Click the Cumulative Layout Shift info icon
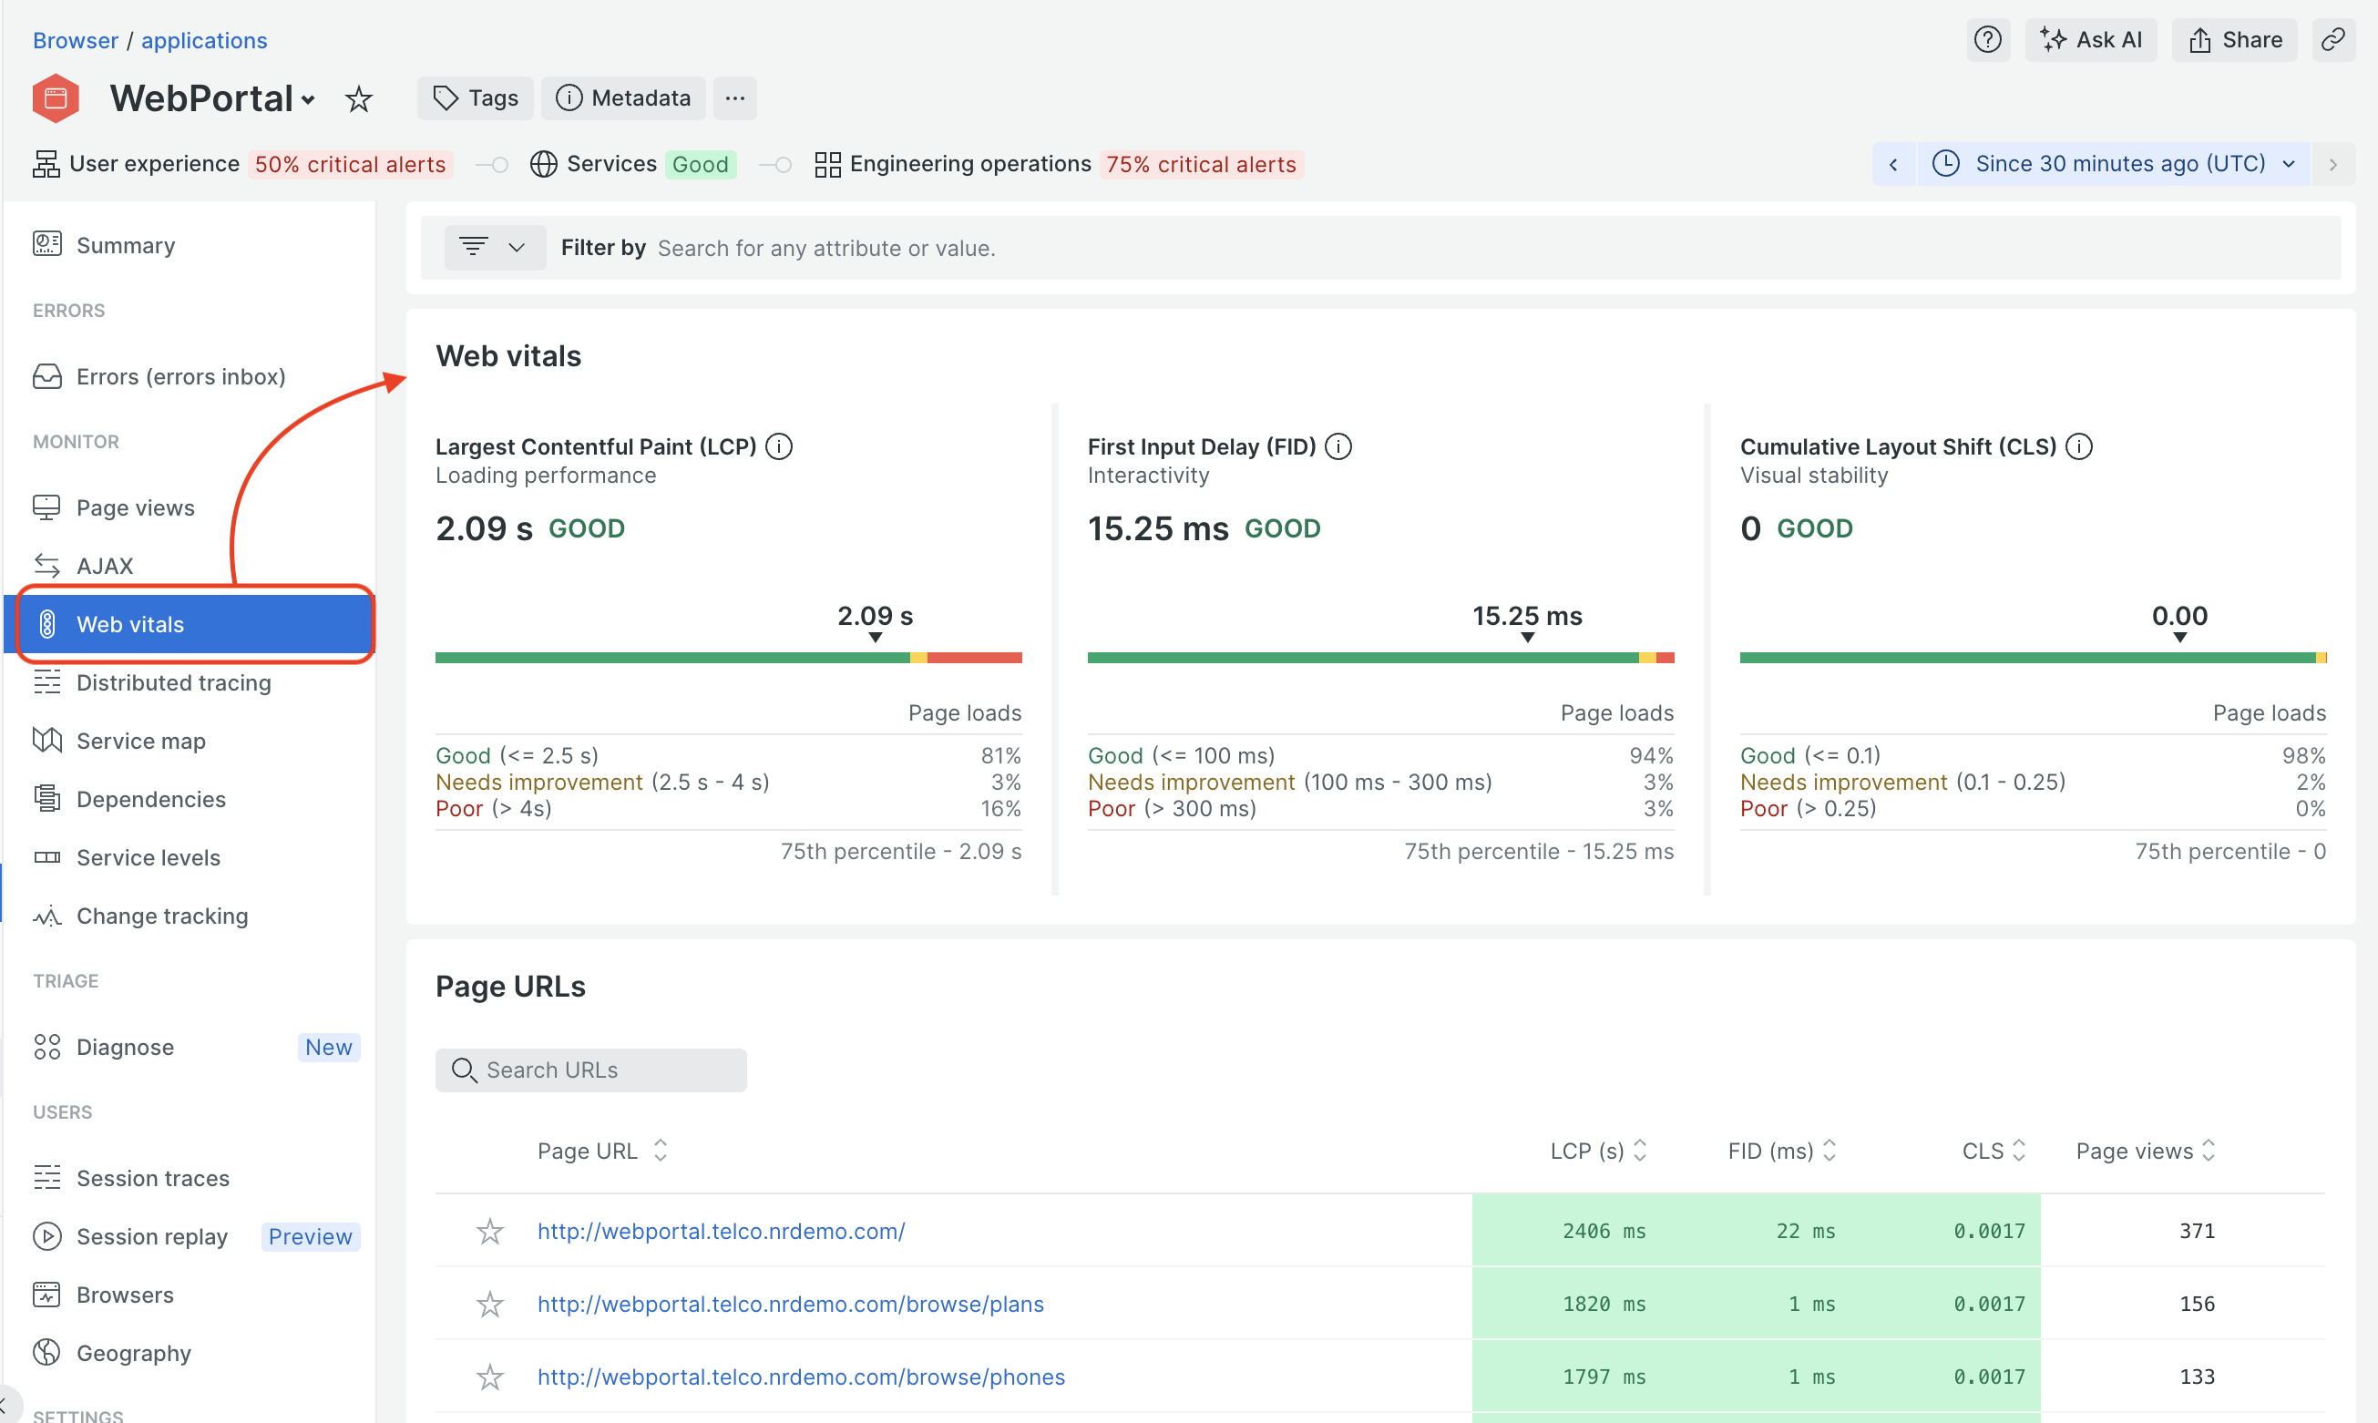 point(2079,445)
